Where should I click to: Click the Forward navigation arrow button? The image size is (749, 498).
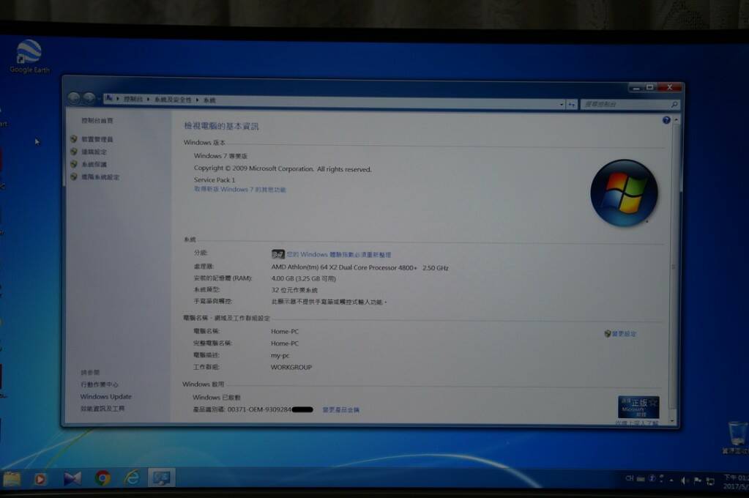click(x=89, y=98)
